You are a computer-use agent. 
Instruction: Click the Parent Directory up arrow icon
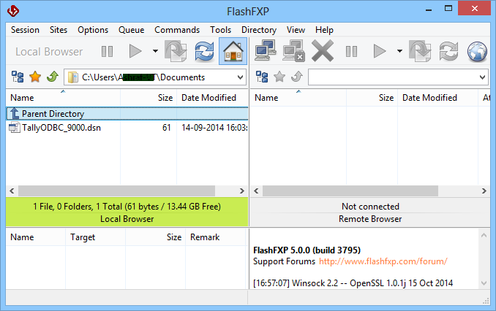(x=14, y=114)
